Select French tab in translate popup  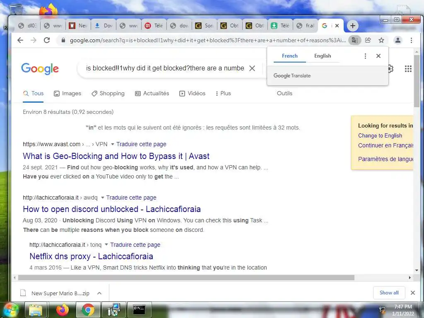289,56
